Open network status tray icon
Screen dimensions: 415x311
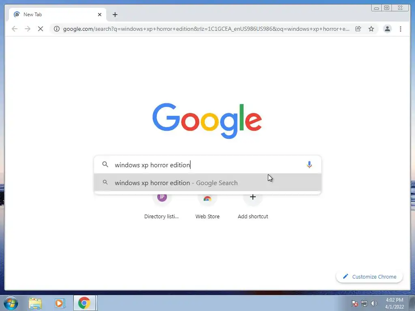(x=364, y=303)
